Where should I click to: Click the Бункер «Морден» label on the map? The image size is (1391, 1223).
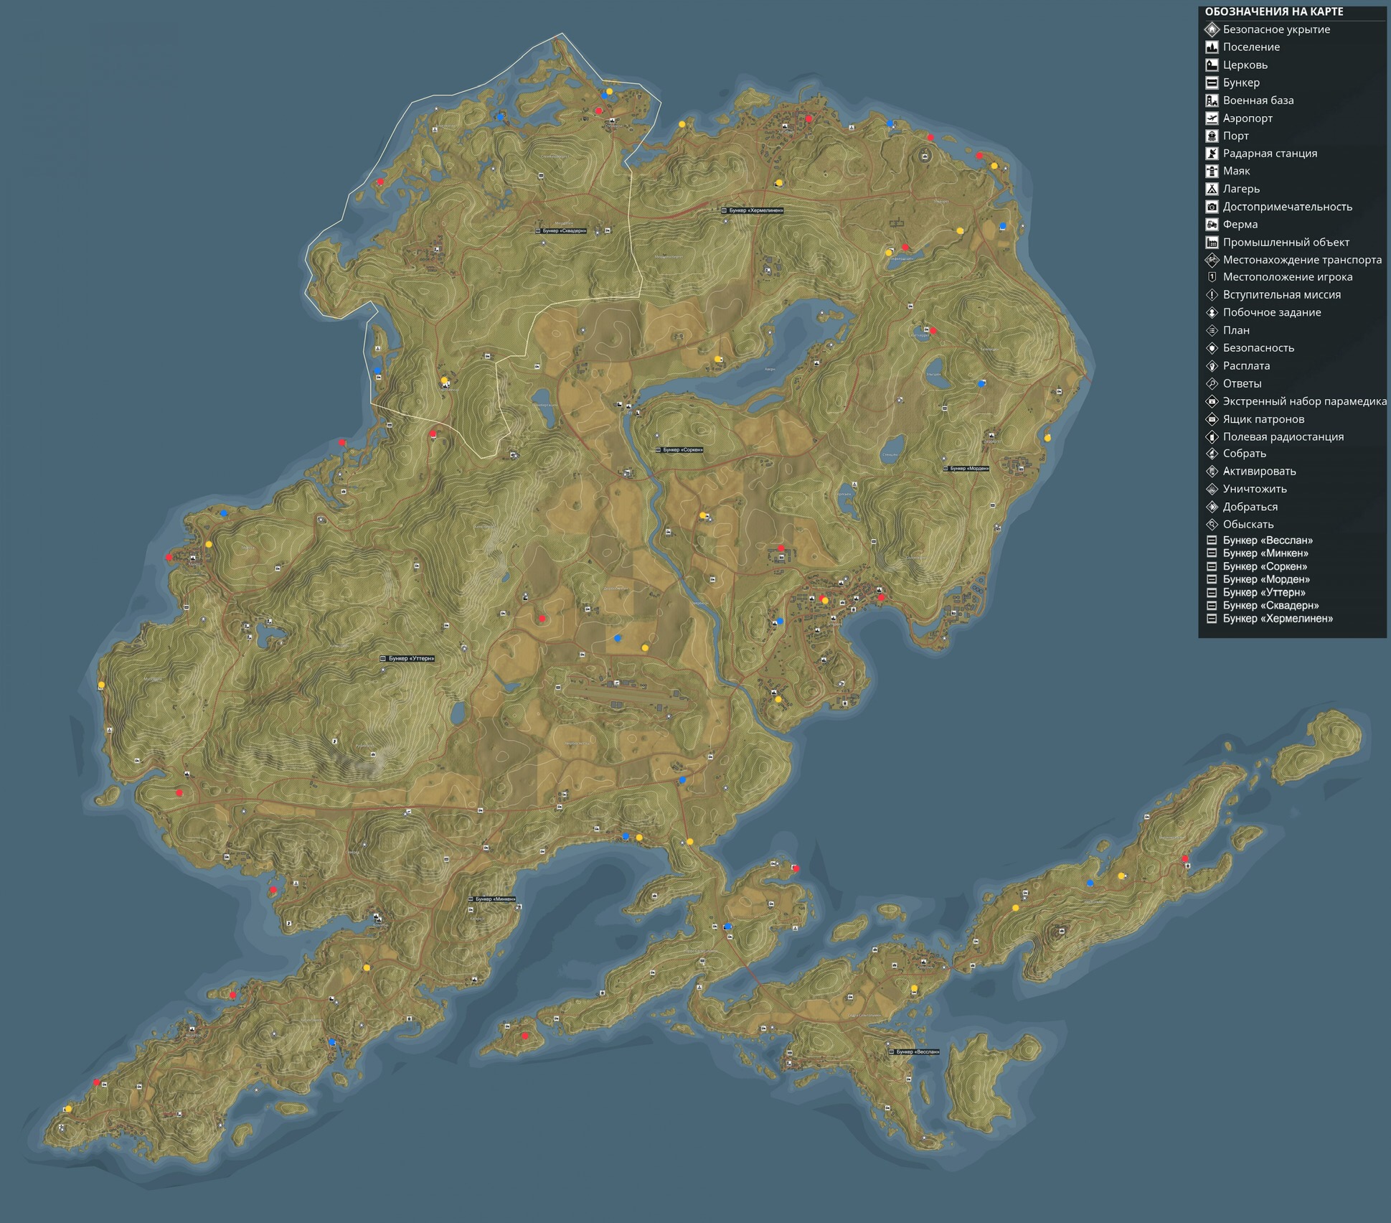click(966, 468)
